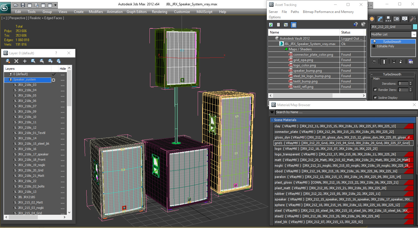Click the Iterations spinner arrows
The image size is (418, 228).
411,84
